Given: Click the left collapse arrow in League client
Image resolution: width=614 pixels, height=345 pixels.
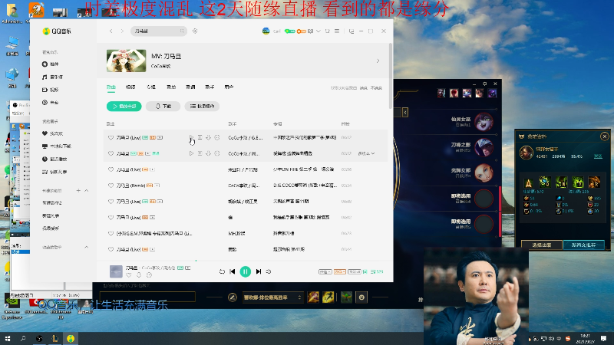Looking at the screenshot, I should point(405,113).
